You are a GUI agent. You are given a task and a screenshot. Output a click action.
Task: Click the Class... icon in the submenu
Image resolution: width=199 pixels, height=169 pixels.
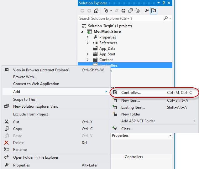click(x=115, y=129)
